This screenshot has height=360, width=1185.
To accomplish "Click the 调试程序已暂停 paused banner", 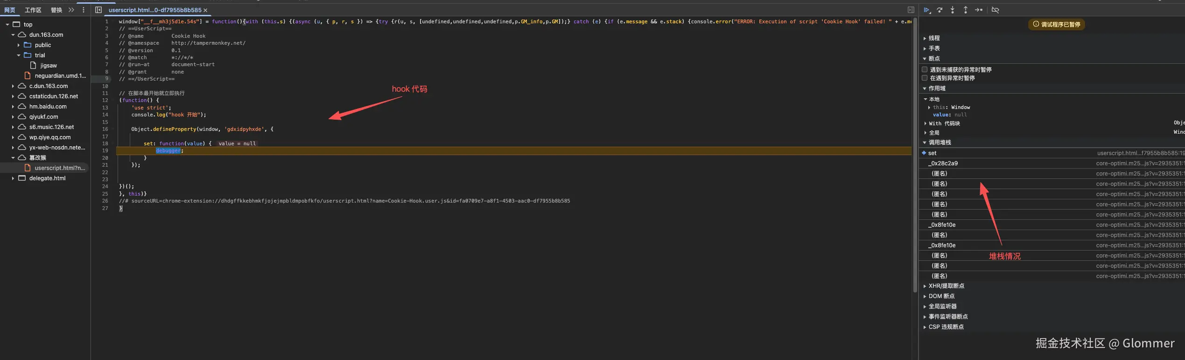I will 1056,24.
